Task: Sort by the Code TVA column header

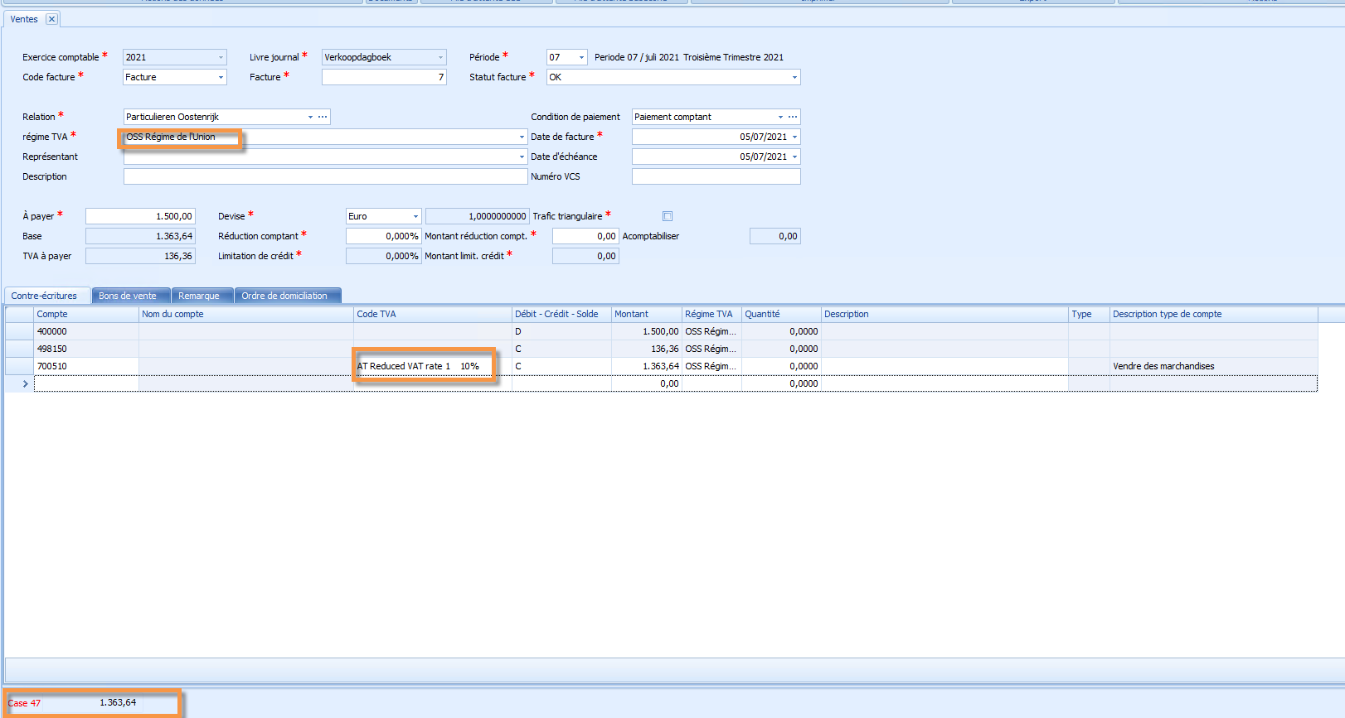Action: pyautogui.click(x=432, y=314)
